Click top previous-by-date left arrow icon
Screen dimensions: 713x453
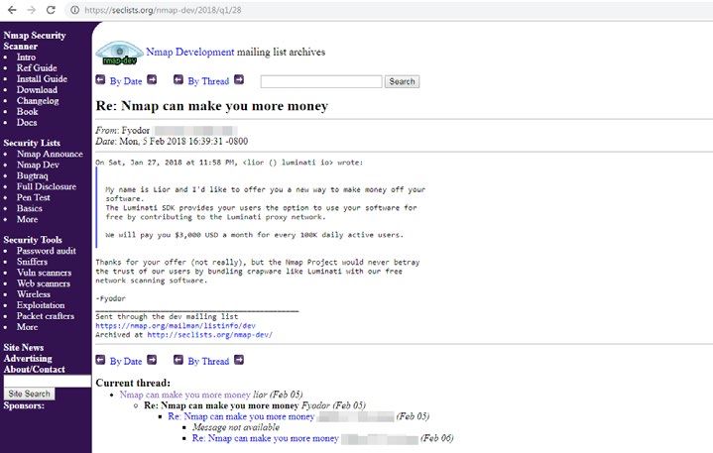tap(100, 80)
